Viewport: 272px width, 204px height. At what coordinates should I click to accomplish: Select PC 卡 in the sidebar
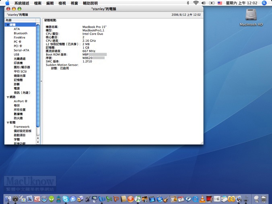[18, 42]
